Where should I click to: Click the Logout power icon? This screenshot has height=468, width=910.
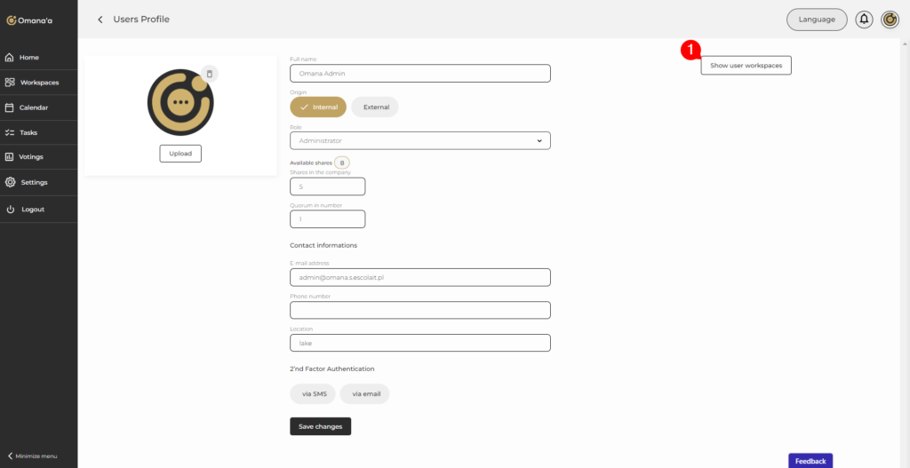(10, 210)
